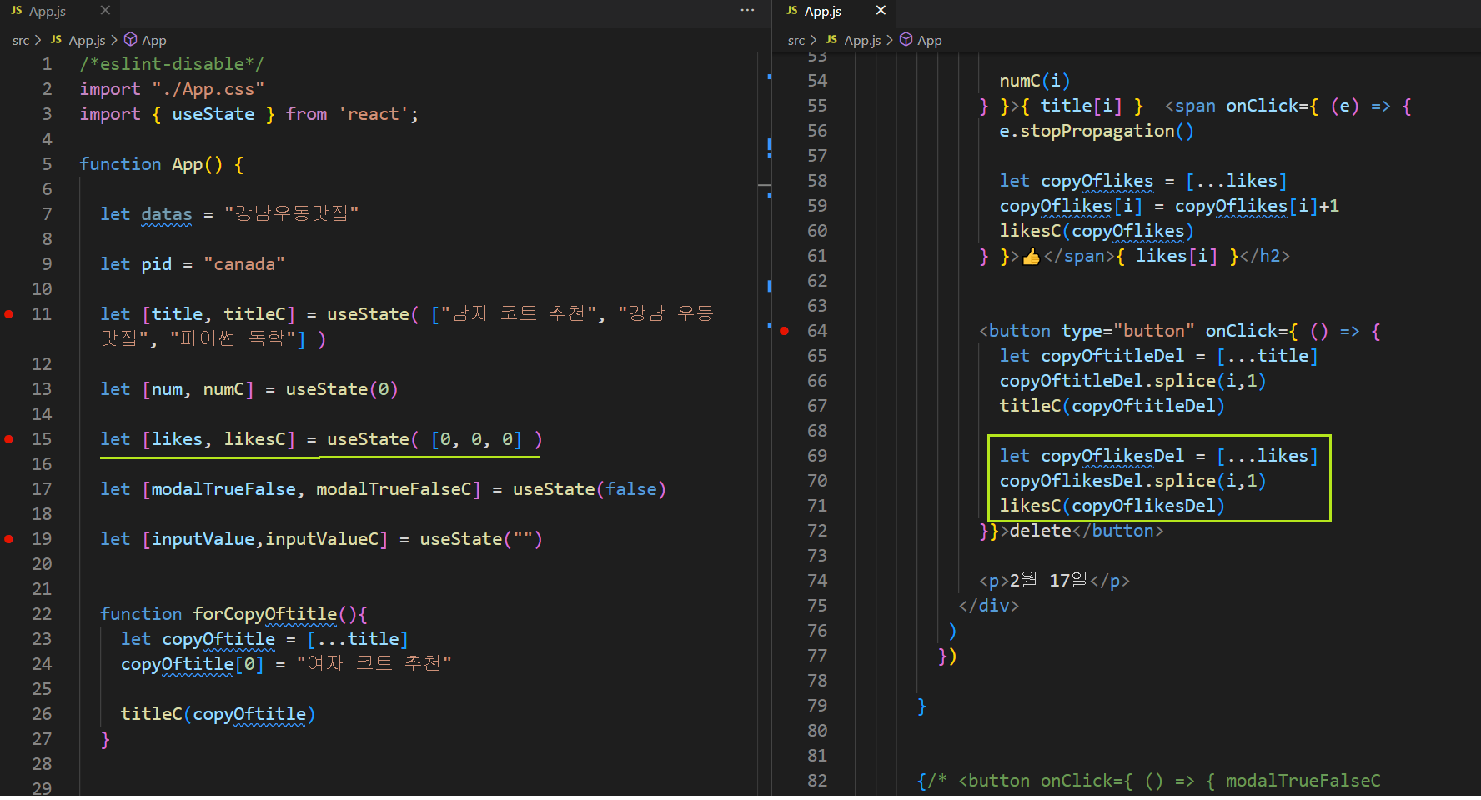Image resolution: width=1481 pixels, height=800 pixels.
Task: Click line number 5 in left editor
Action: click(x=47, y=164)
